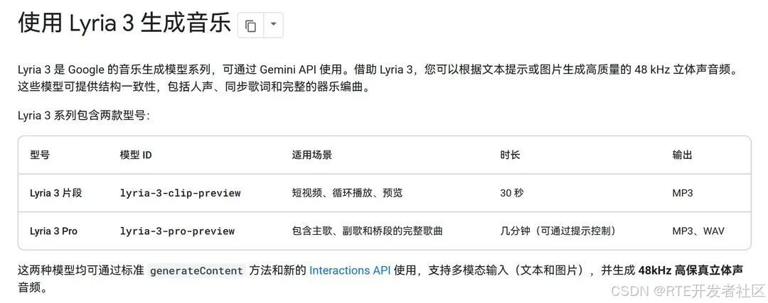Image resolution: width=768 pixels, height=303 pixels.
Task: Click the 适用场景 column header
Action: tap(312, 155)
